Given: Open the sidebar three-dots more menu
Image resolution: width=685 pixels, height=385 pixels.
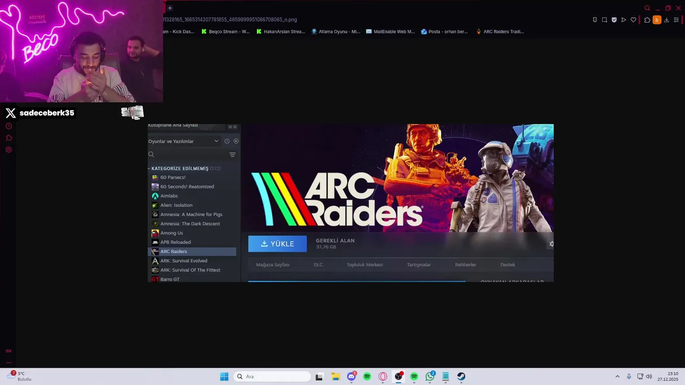Looking at the screenshot, I should coord(9,362).
